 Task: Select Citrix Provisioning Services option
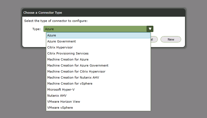tap(68, 53)
